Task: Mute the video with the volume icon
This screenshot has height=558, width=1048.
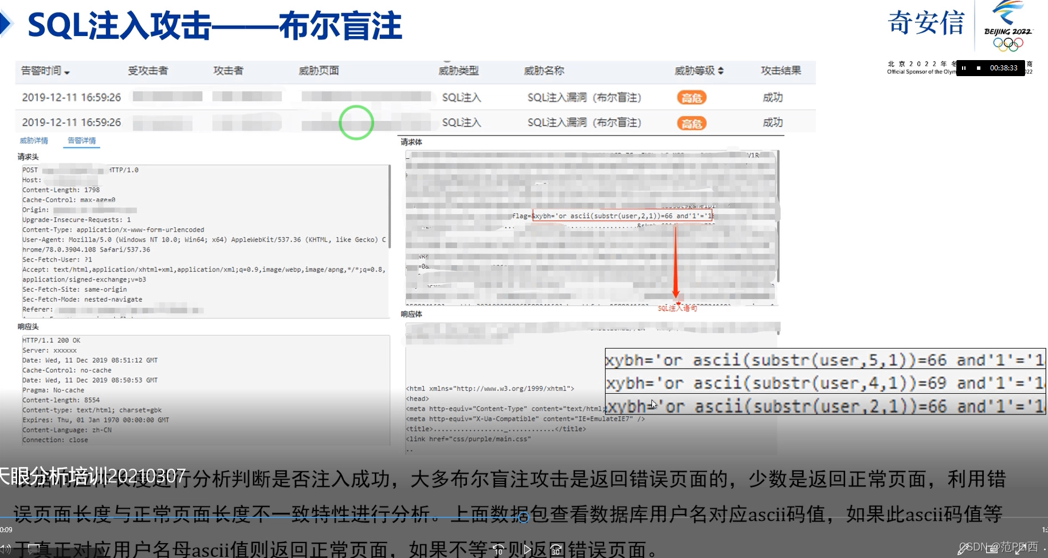Action: tap(6, 548)
